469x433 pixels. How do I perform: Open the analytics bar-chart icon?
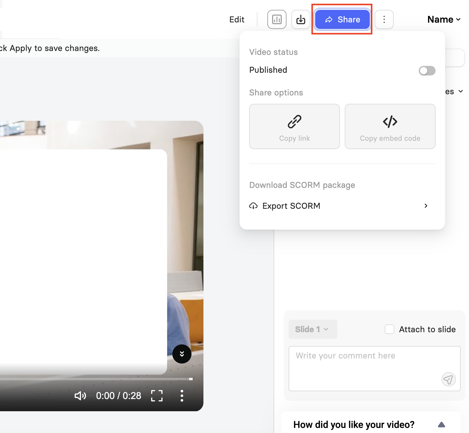click(277, 19)
